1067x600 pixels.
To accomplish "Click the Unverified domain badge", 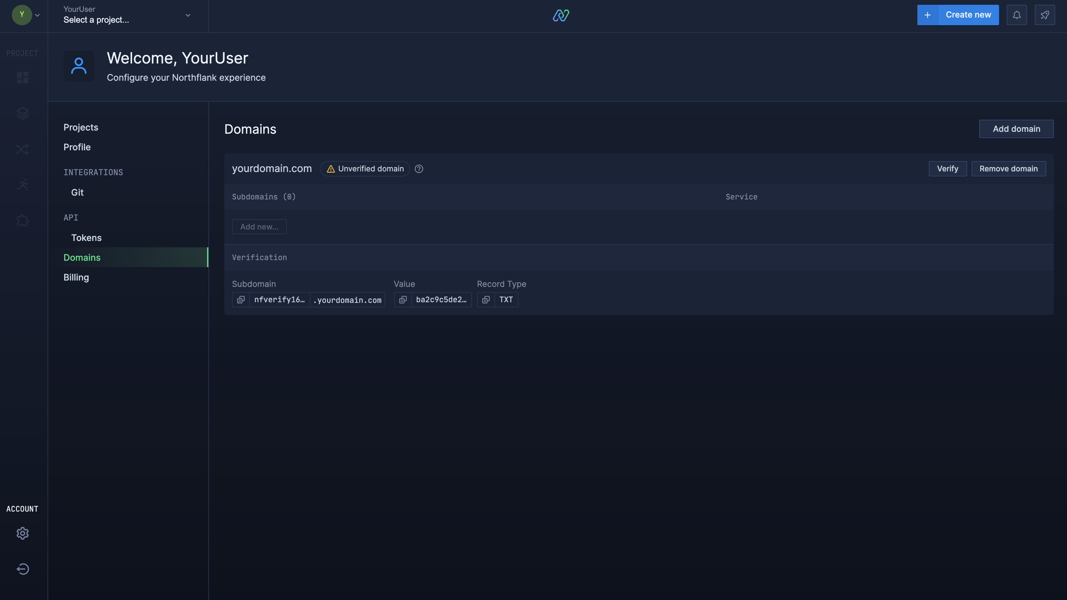I will pyautogui.click(x=365, y=169).
